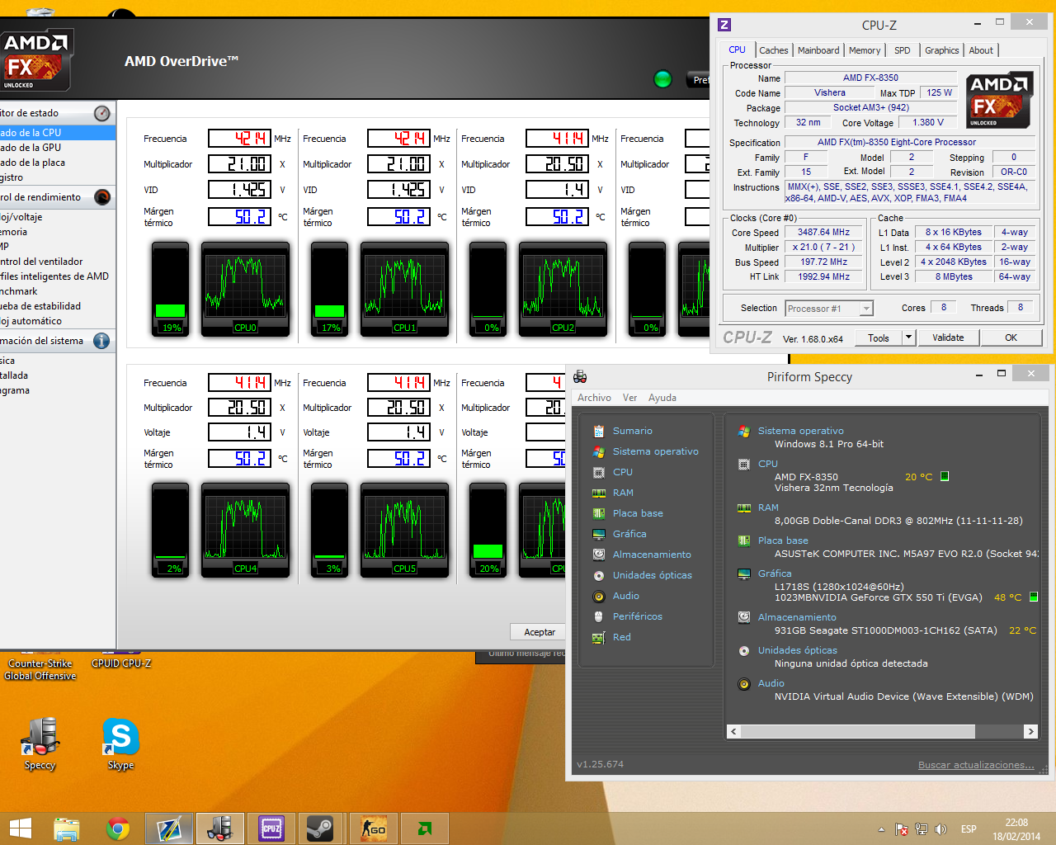The image size is (1056, 845).
Task: Switch to CS:GO taskbar button
Action: point(374,828)
